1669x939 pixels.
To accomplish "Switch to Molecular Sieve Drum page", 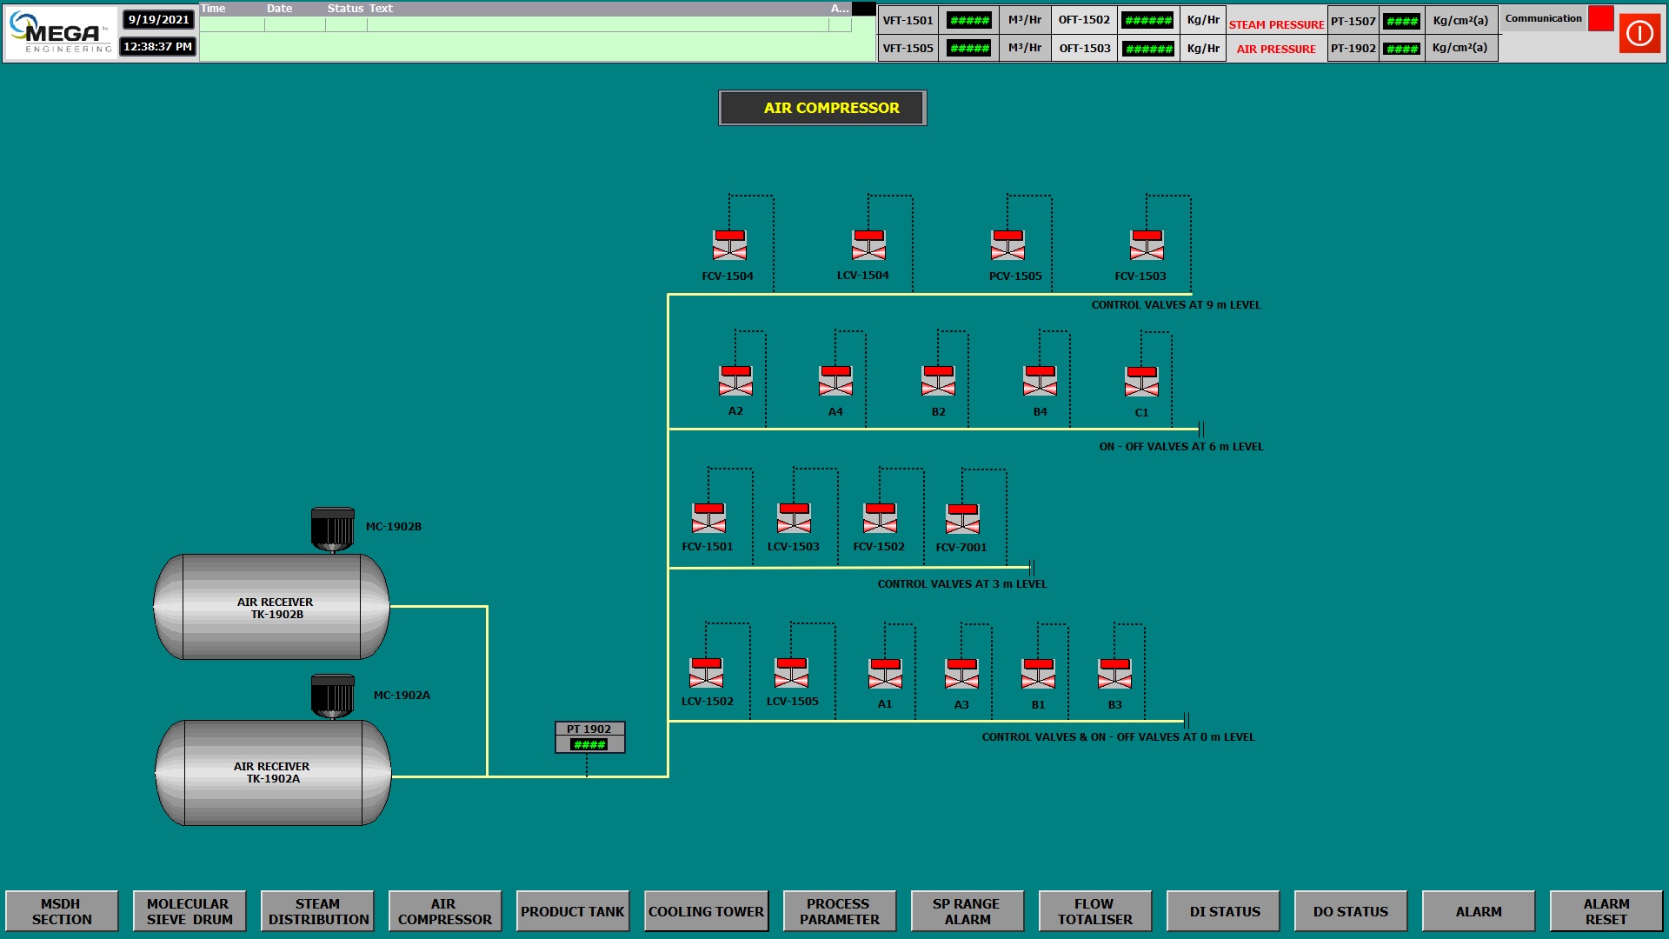I will pyautogui.click(x=190, y=911).
